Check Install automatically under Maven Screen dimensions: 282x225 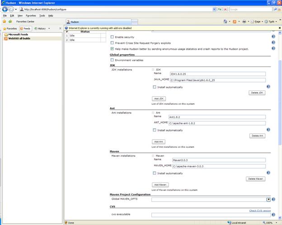point(154,173)
